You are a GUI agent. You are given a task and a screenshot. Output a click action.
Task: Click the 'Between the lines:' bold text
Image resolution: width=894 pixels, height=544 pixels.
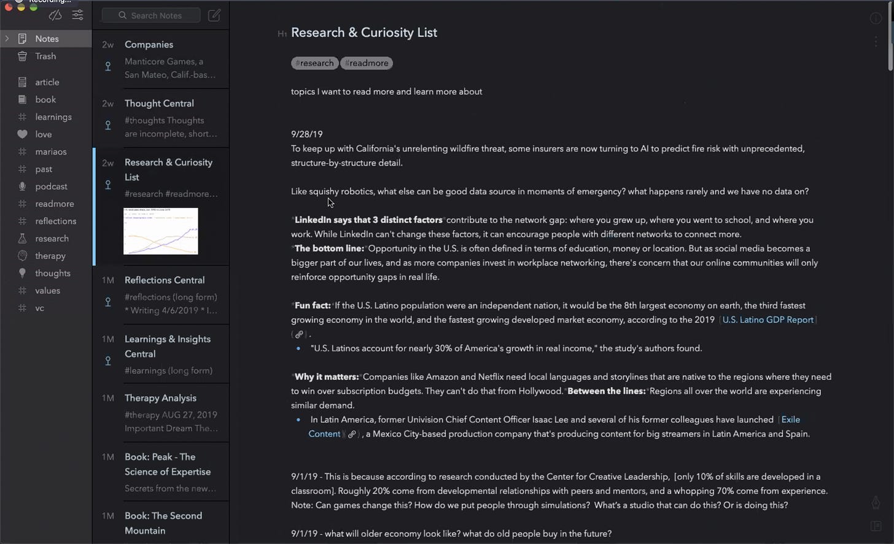click(607, 391)
